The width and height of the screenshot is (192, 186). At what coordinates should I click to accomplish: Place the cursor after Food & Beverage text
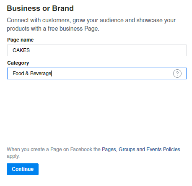[52, 73]
